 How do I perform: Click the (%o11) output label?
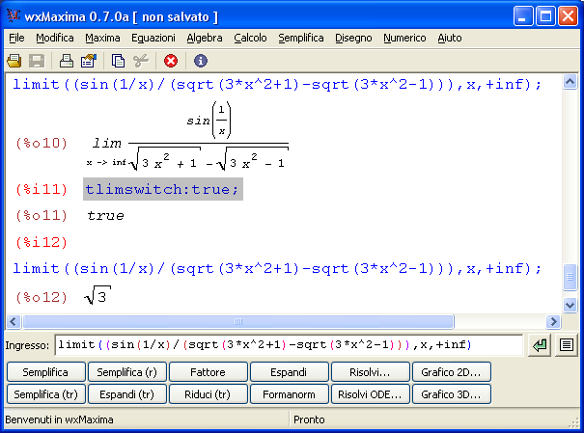tap(42, 216)
